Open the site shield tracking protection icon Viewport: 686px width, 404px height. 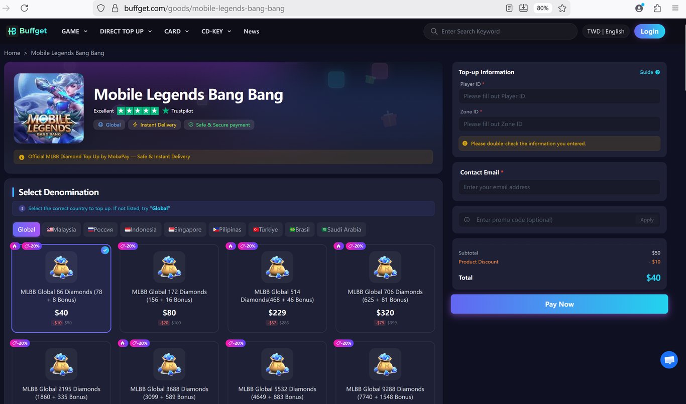coord(101,8)
